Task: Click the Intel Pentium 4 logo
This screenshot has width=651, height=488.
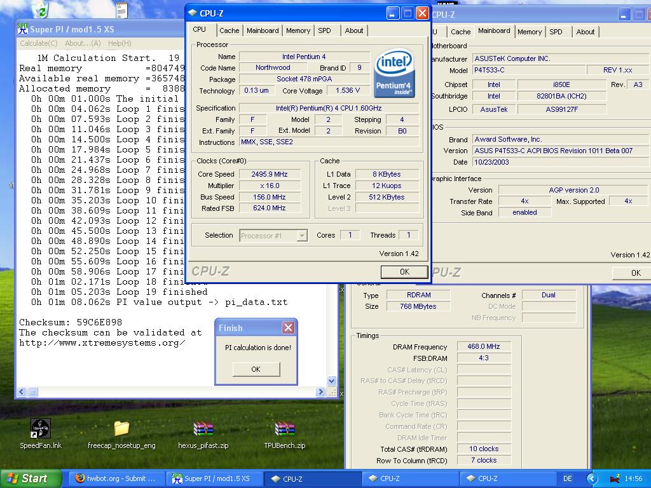Action: pyautogui.click(x=394, y=74)
